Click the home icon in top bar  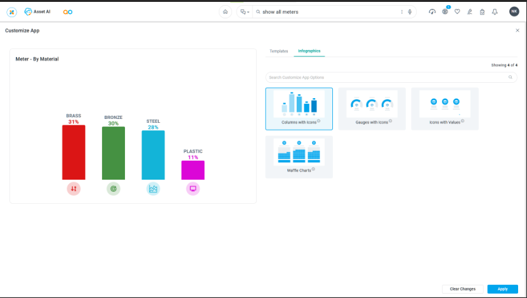[225, 12]
